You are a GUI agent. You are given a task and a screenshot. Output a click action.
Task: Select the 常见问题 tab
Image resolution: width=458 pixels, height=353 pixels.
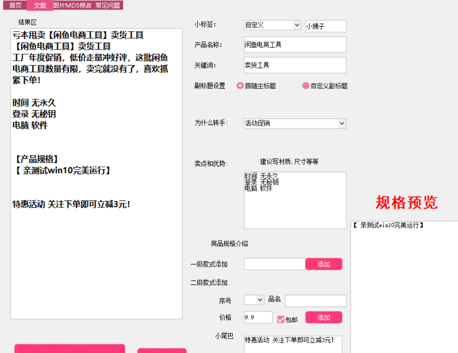pos(108,5)
